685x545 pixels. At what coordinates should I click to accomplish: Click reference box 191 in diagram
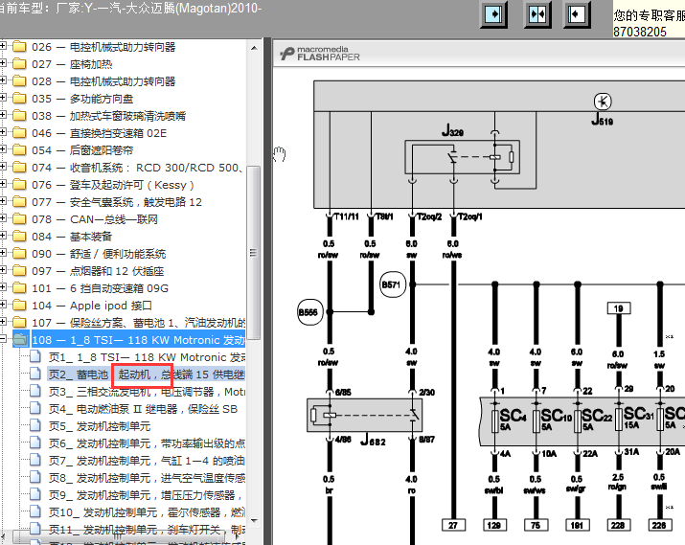577,525
